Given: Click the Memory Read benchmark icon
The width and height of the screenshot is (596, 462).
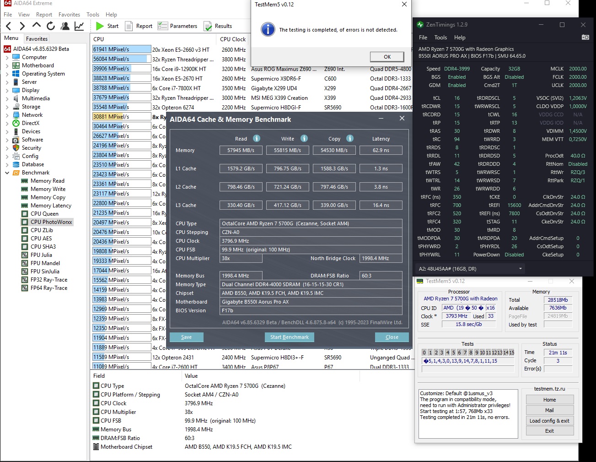Looking at the screenshot, I should [x=25, y=181].
